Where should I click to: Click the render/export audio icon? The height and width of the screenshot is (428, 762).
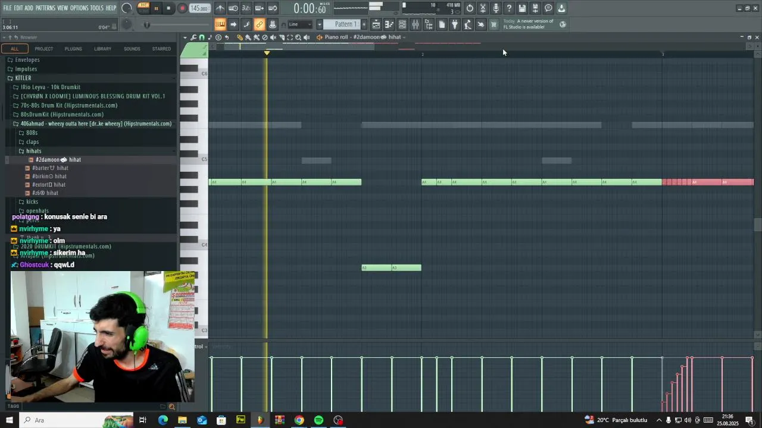535,8
